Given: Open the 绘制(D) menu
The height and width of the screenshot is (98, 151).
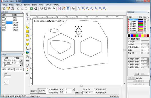Looking at the screenshot, I should tap(19, 5).
